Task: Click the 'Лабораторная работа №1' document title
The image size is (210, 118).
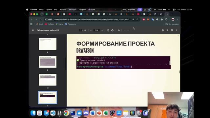Action: click(x=48, y=30)
